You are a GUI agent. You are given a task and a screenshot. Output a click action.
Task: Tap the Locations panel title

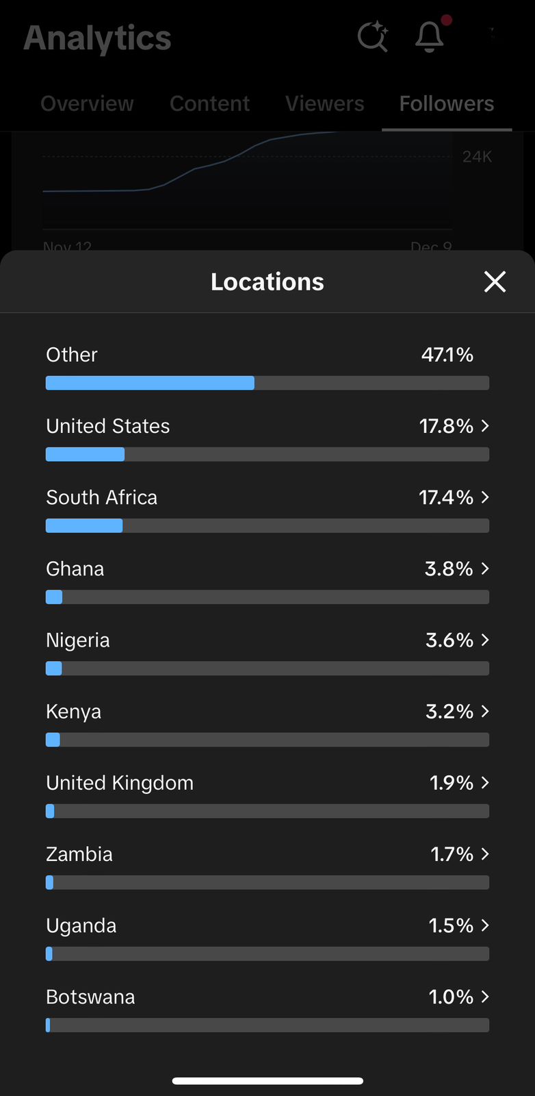point(267,282)
